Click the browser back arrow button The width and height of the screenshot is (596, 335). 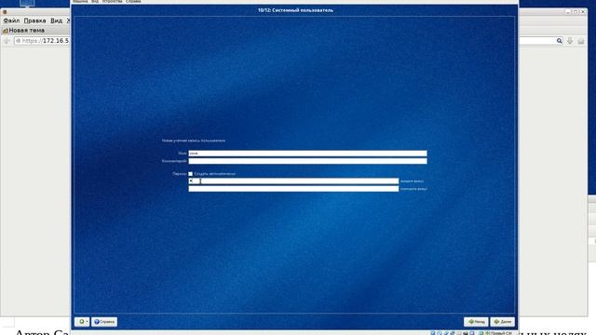click(x=7, y=41)
